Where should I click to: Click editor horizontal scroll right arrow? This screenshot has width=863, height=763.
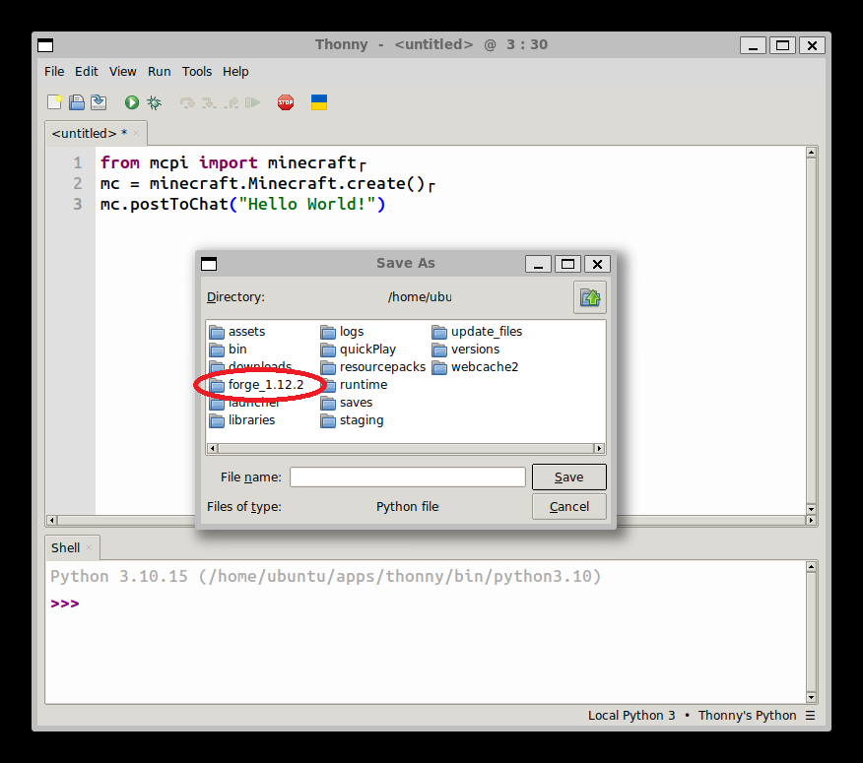(811, 520)
